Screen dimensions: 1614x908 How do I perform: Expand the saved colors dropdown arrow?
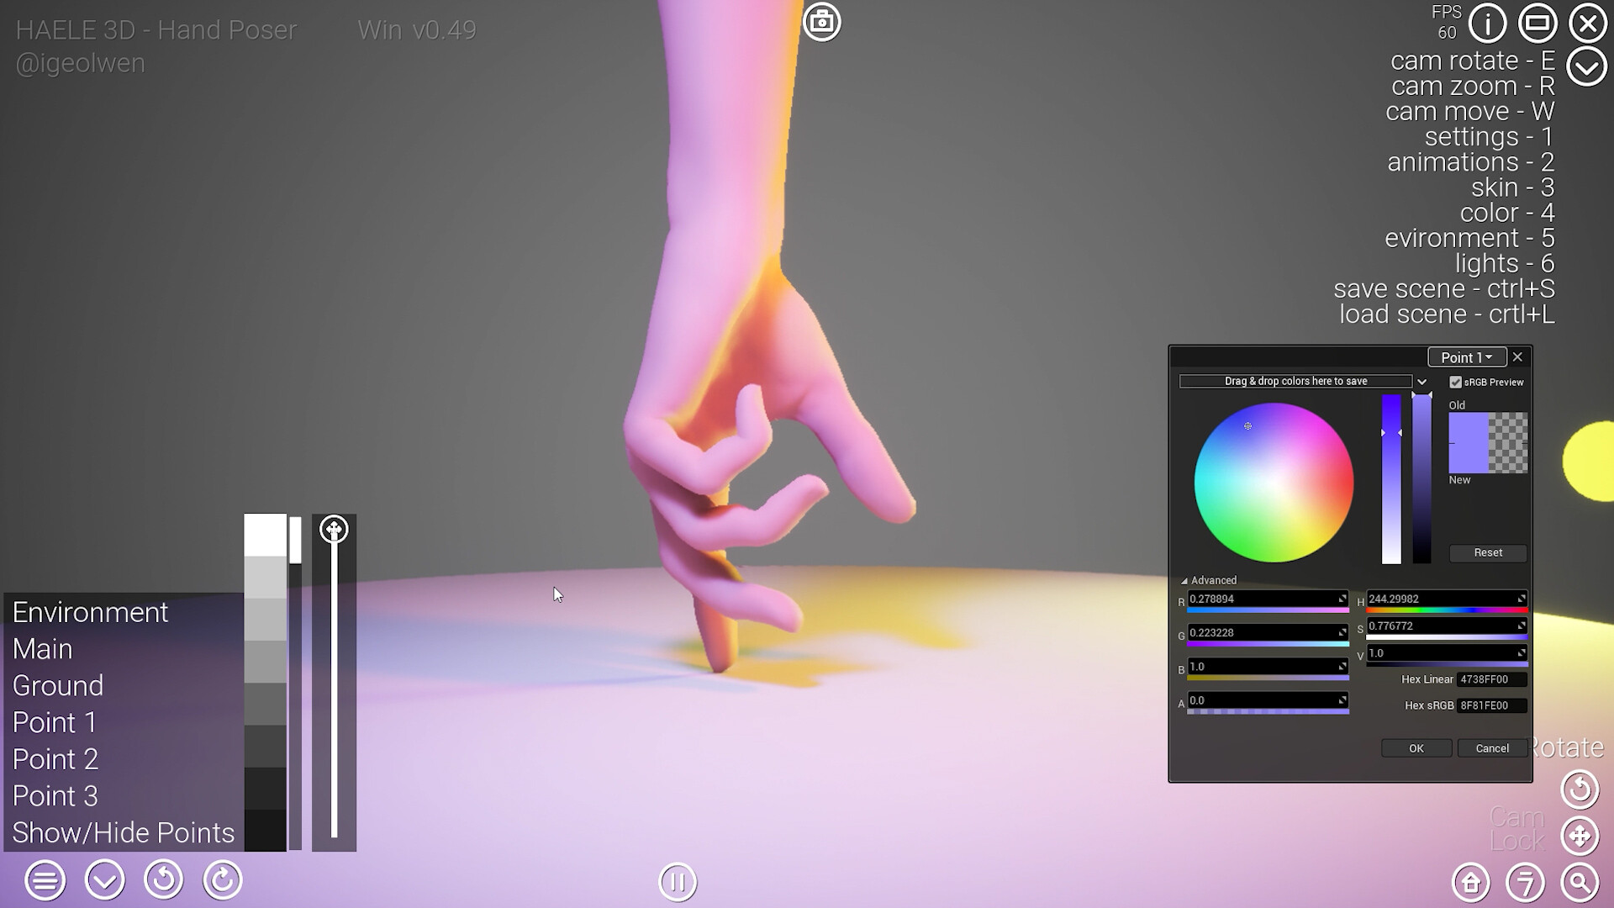click(1421, 381)
